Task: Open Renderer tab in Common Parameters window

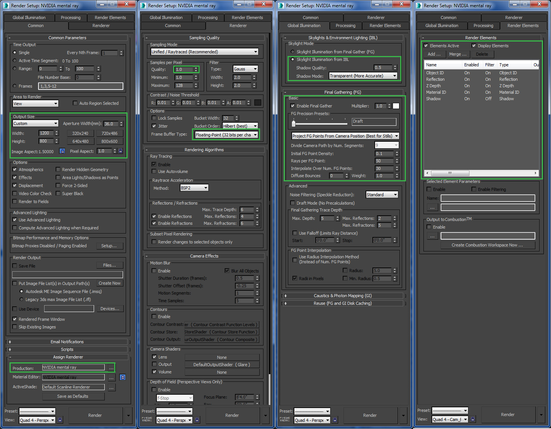Action: point(101,26)
